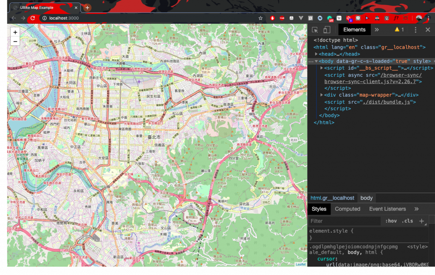
Task: Toggle the device toolbar in DevTools
Action: point(327,30)
